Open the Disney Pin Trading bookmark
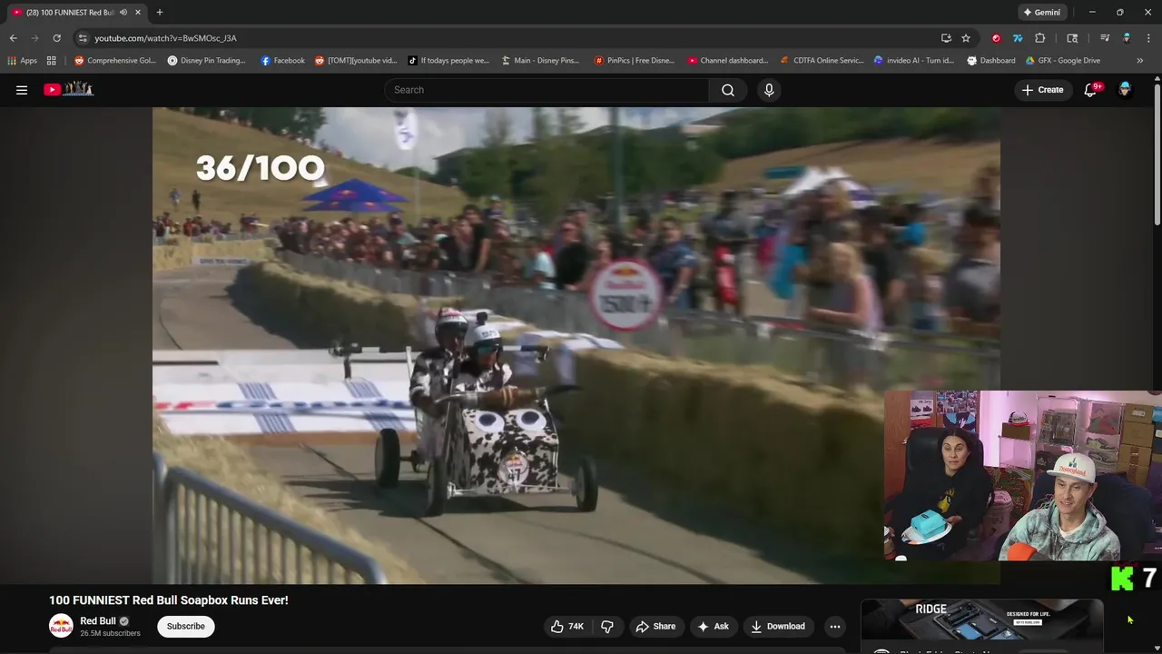 (206, 61)
